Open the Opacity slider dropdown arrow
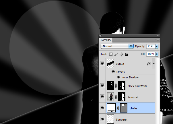This screenshot has height=124, width=173. (157, 46)
